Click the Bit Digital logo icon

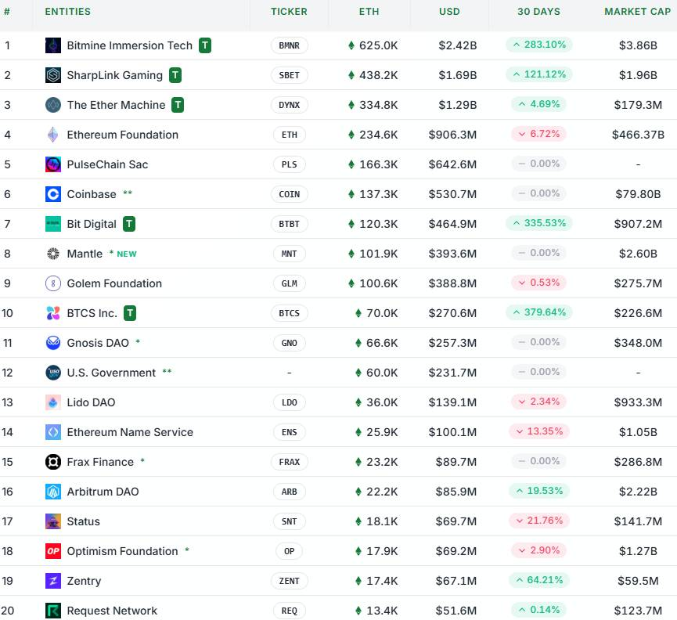[53, 224]
